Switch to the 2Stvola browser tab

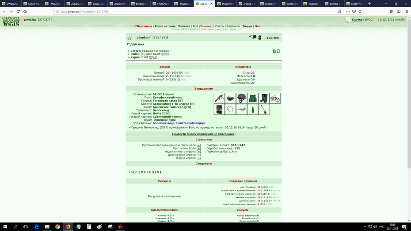(x=76, y=4)
